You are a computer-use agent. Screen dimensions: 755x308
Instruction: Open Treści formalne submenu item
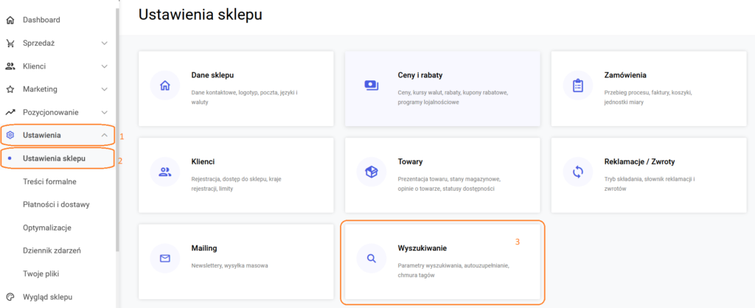[x=49, y=181]
